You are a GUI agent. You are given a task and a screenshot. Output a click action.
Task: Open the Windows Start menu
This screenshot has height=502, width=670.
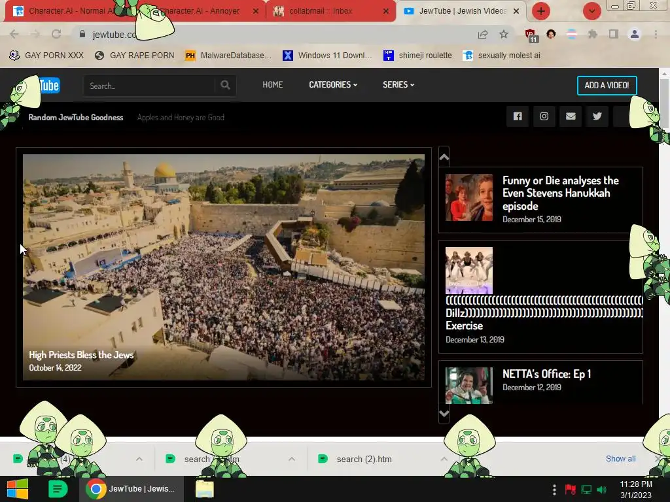[18, 489]
